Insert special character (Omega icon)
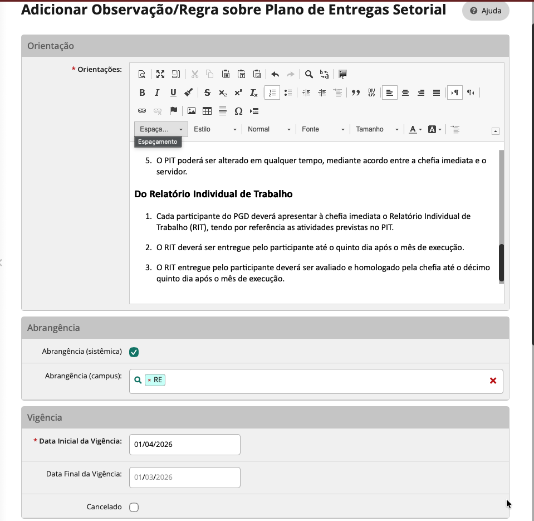The height and width of the screenshot is (521, 534). 238,111
